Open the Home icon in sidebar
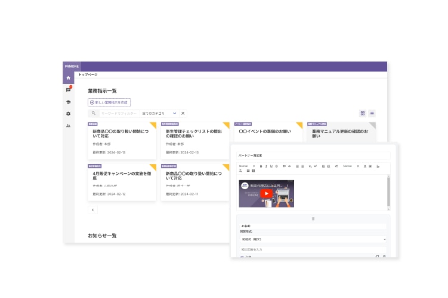This screenshot has width=448, height=298. click(x=69, y=78)
